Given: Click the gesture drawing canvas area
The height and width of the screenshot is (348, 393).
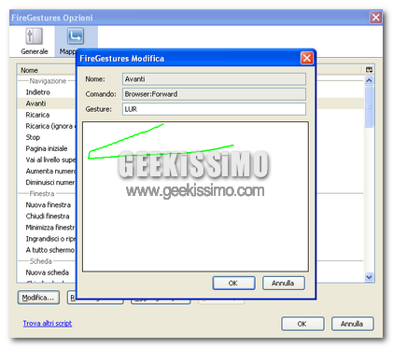Looking at the screenshot, I should (x=195, y=197).
